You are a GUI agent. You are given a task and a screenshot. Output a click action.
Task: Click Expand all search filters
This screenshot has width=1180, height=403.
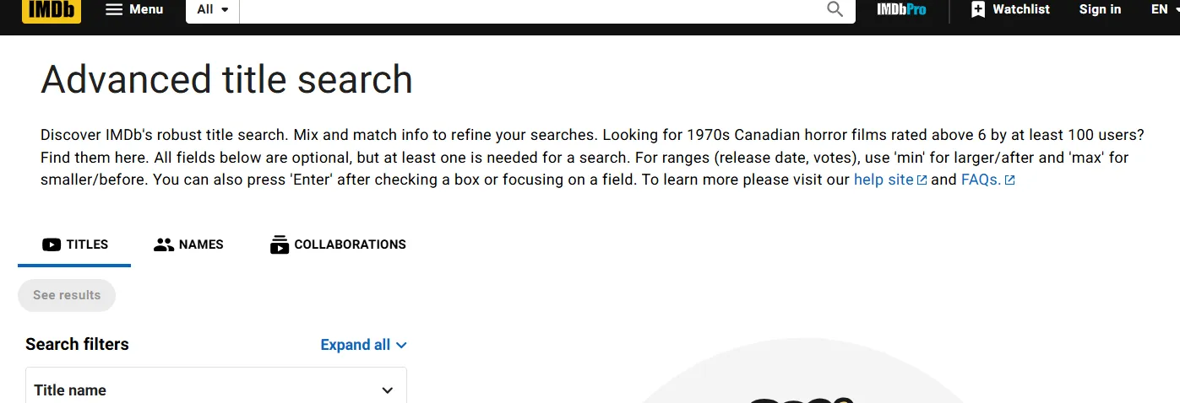click(x=363, y=345)
